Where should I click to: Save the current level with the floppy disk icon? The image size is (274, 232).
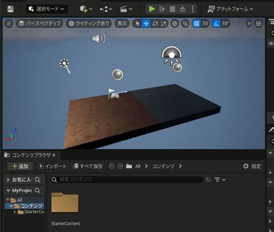[10, 9]
